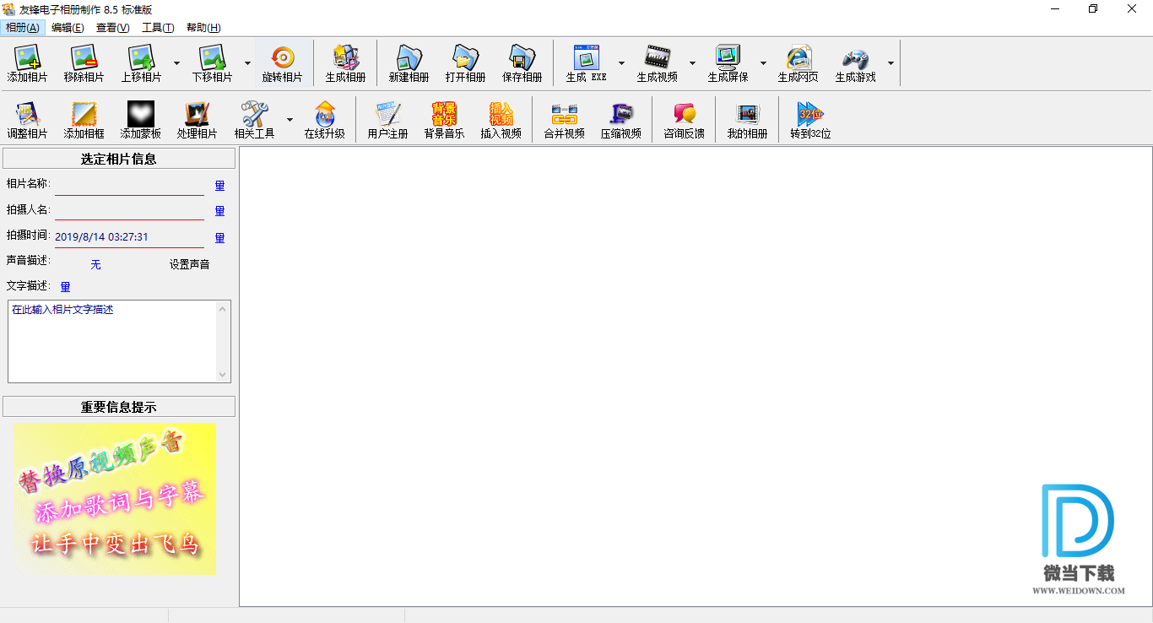The image size is (1153, 623).
Task: Click the 添加相框 (Add frame) icon
Action: click(x=84, y=120)
